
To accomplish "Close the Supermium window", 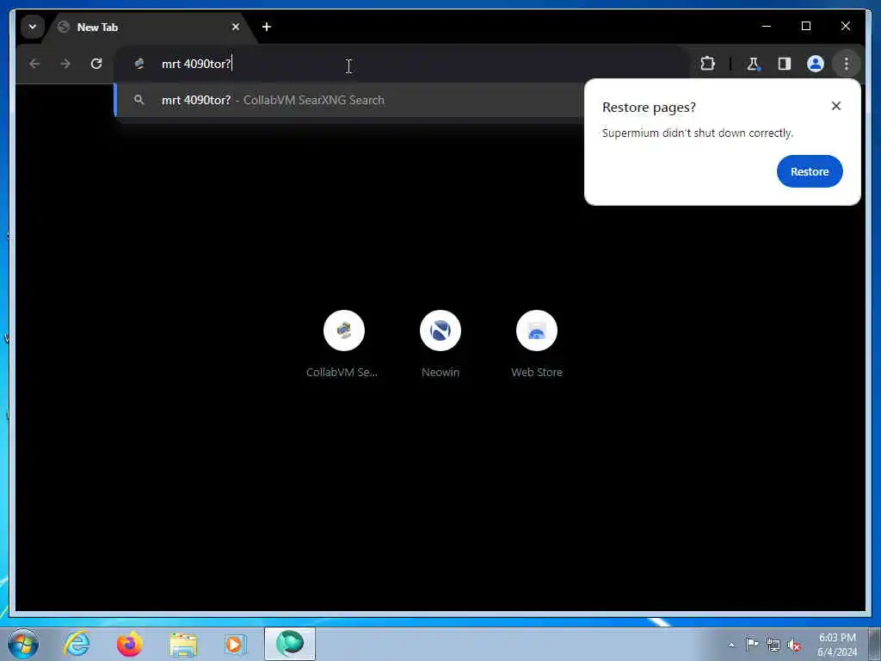I will (x=846, y=26).
